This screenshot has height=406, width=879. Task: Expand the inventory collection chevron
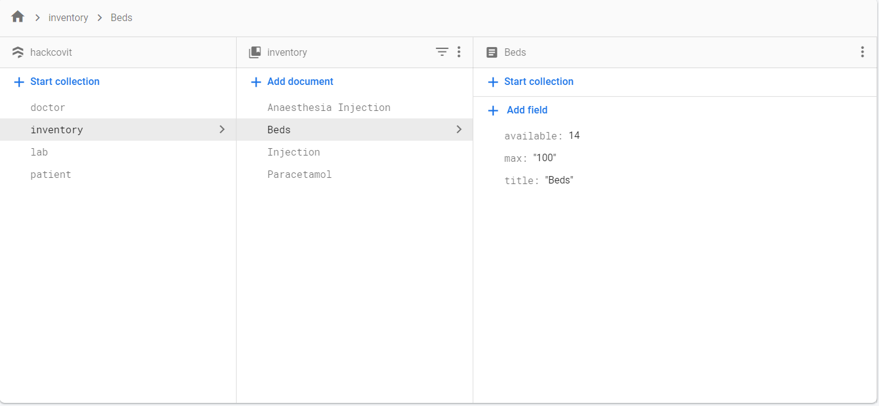point(222,130)
